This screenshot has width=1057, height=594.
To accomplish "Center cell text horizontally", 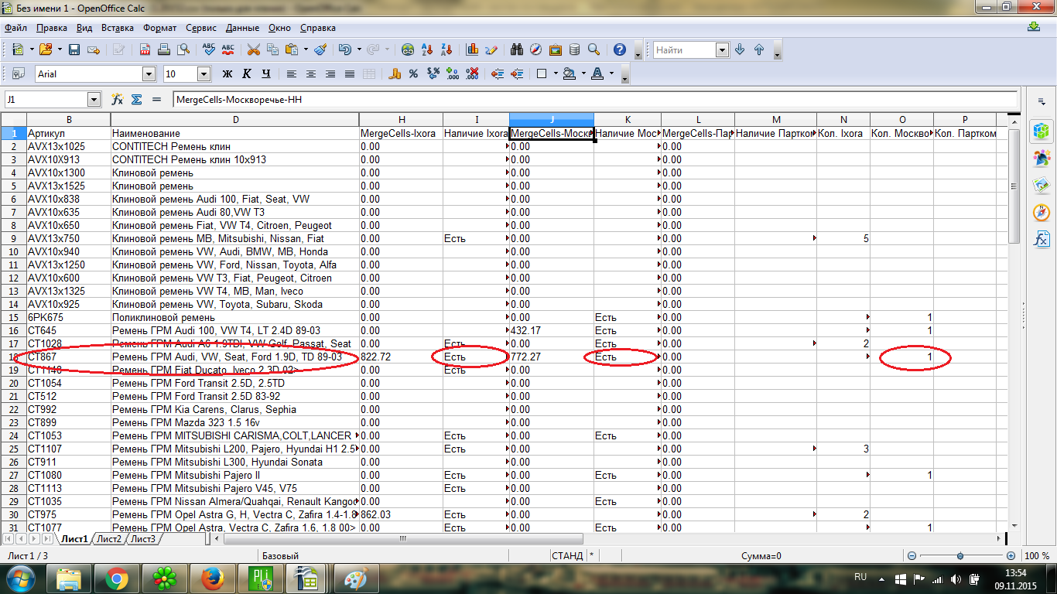I will [x=311, y=73].
